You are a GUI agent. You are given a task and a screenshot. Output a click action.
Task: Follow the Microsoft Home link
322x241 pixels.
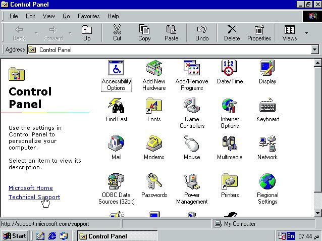(x=30, y=188)
